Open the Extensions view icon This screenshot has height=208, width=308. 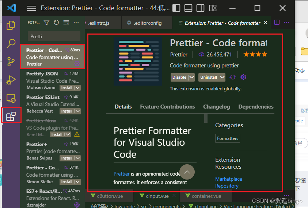click(x=11, y=116)
